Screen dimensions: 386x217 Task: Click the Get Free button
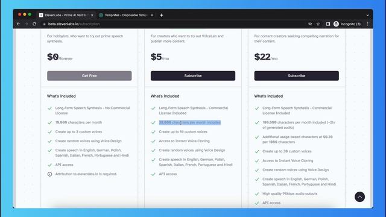pos(89,76)
